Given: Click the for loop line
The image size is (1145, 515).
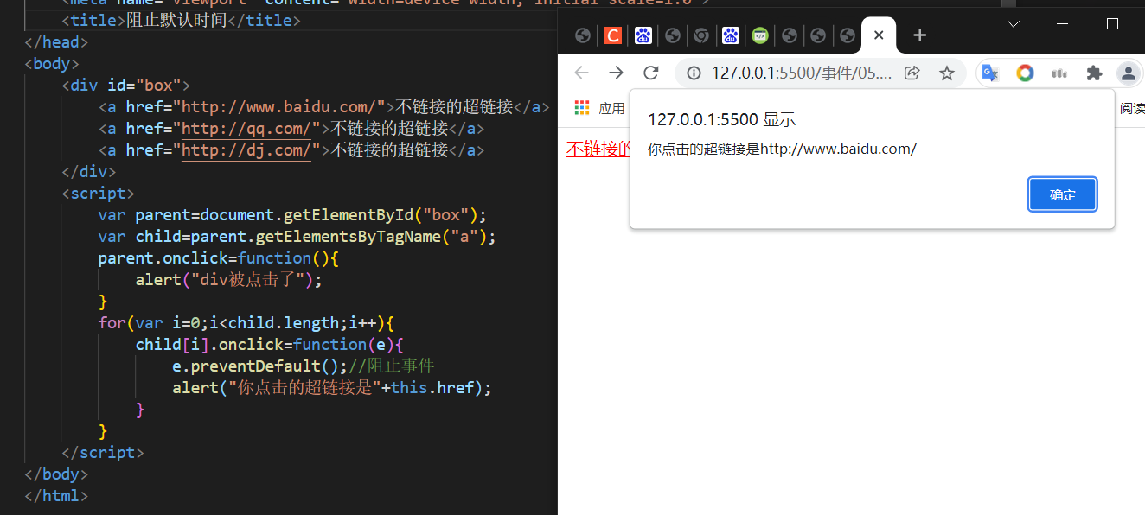Looking at the screenshot, I should (x=246, y=323).
